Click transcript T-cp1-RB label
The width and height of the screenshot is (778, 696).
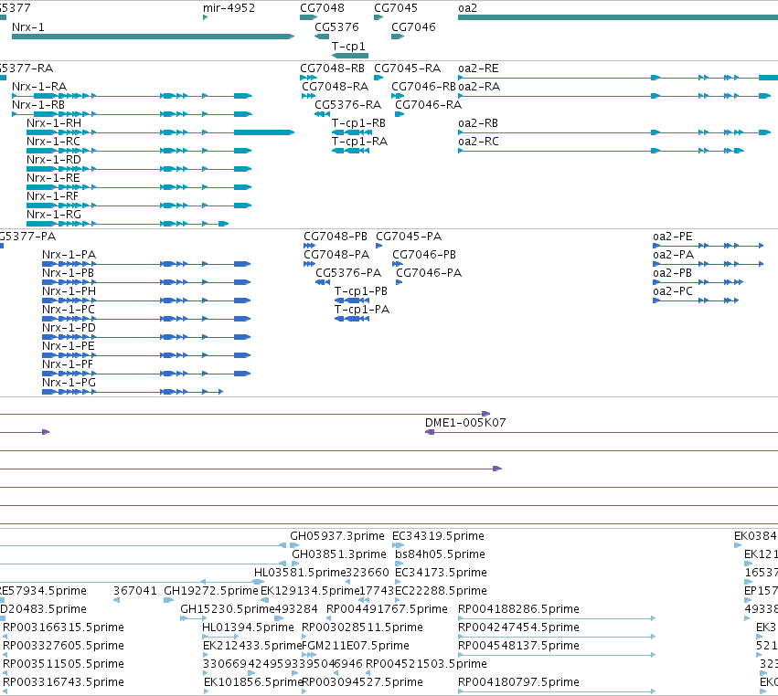(358, 123)
